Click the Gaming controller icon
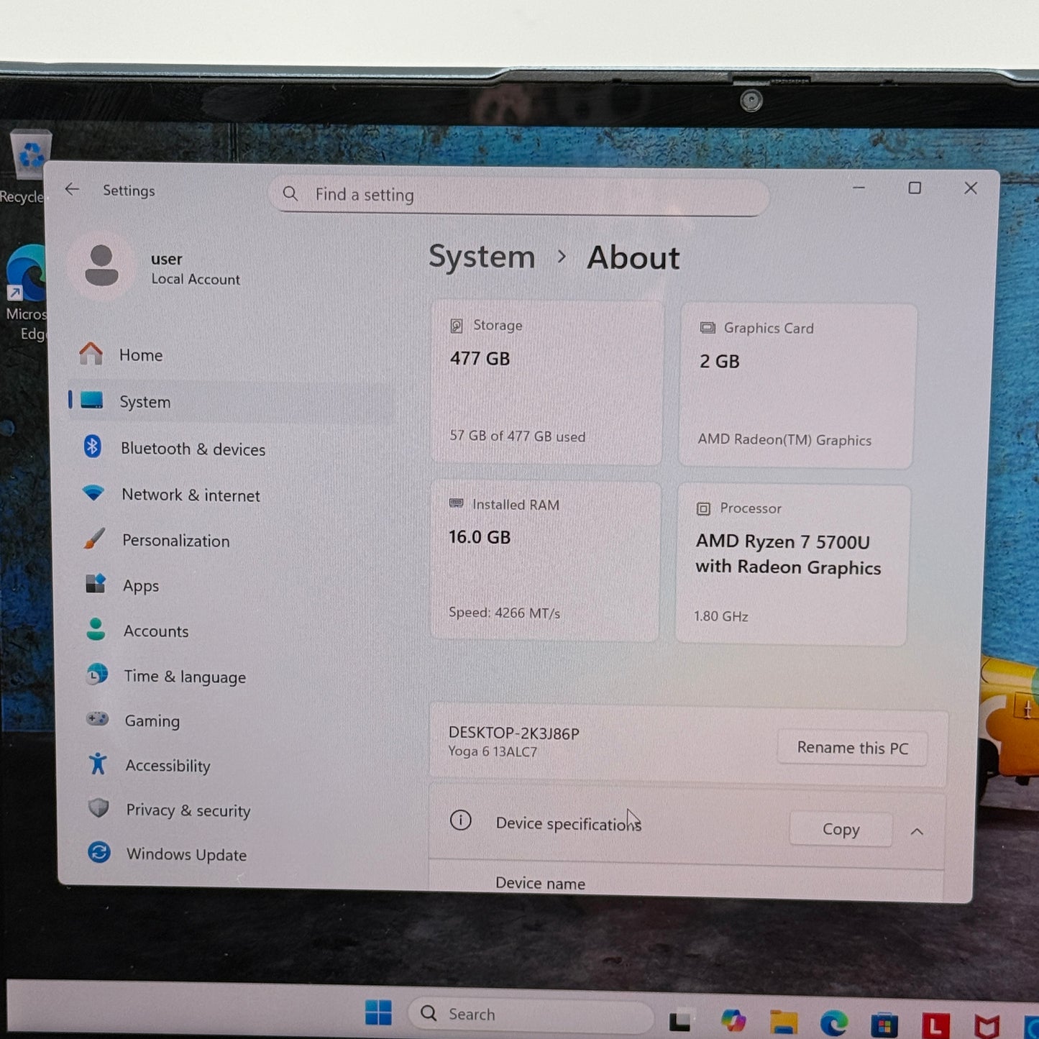The height and width of the screenshot is (1039, 1039). pyautogui.click(x=97, y=718)
